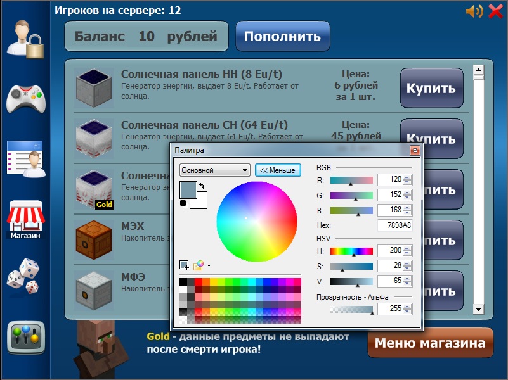Add current color to palette icon
Image resolution: width=508 pixels, height=380 pixels.
[185, 265]
